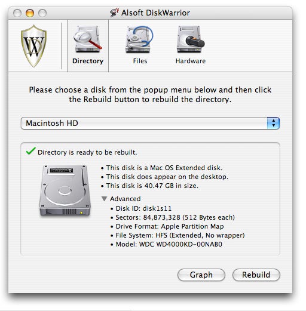
Task: Click the 'Advanced' label text
Action: (126, 199)
